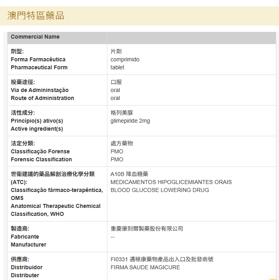Click 'MEDICAMENTOS HIPOGLICEMIANTES ORAIS' text
Image resolution: width=279 pixels, height=280 pixels.
(171, 182)
